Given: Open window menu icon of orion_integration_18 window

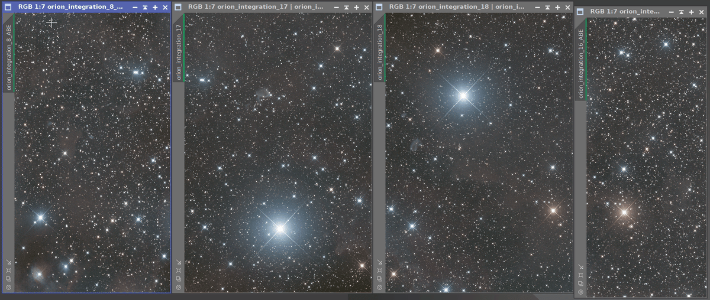Looking at the screenshot, I should (x=379, y=7).
